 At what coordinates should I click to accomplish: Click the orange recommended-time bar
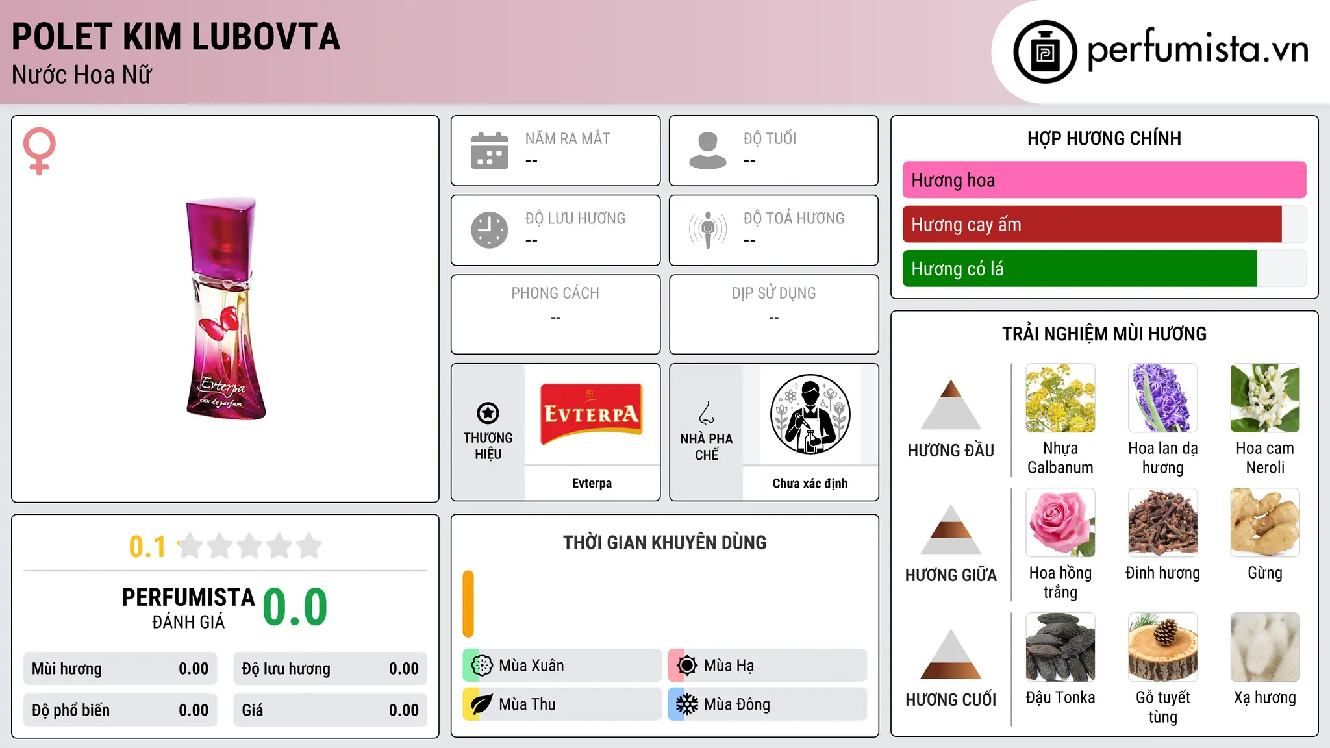point(468,604)
